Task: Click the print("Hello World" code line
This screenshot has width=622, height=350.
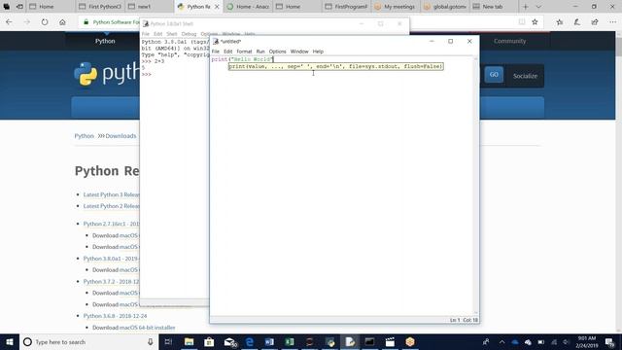Action: tap(242, 59)
